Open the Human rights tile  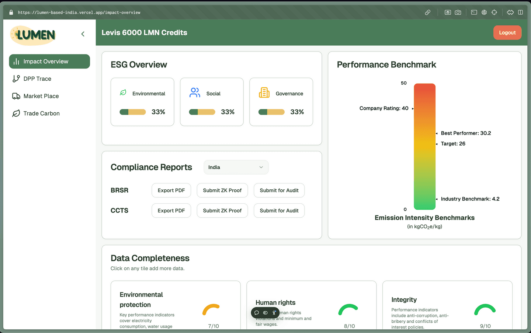(x=312, y=305)
